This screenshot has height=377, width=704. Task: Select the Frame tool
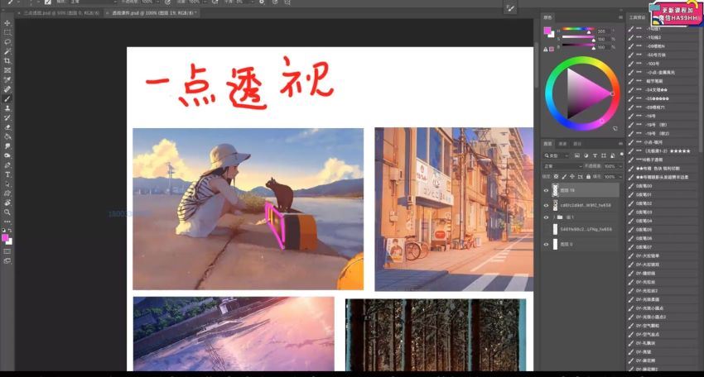[x=7, y=70]
